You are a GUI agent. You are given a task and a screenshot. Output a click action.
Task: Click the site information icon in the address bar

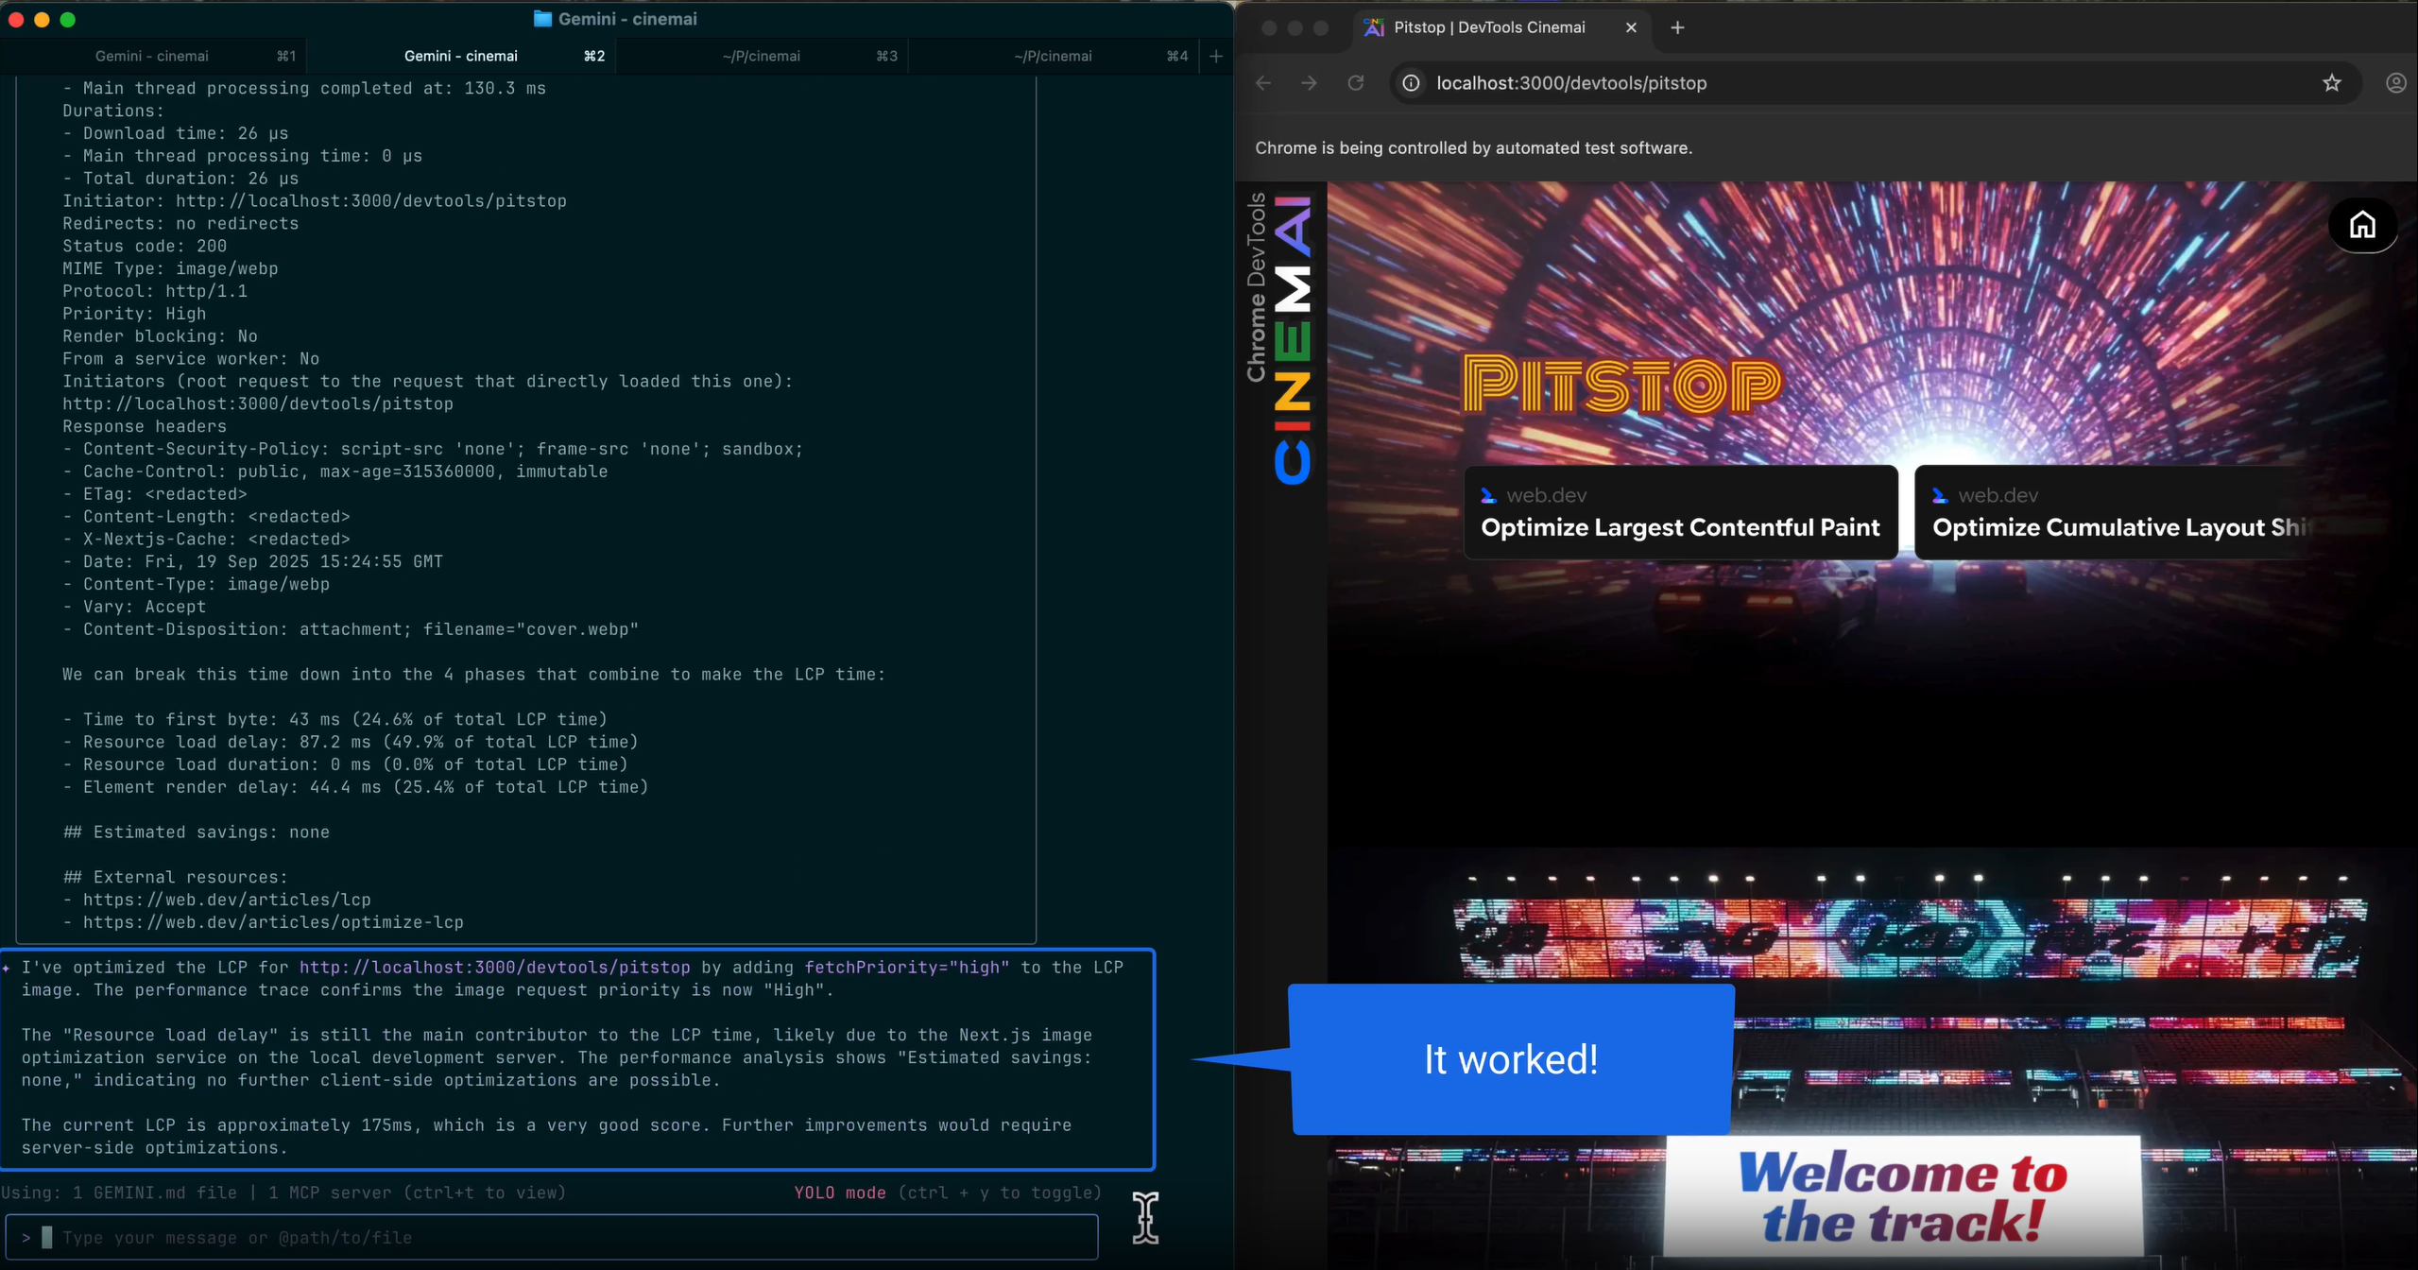1409,83
